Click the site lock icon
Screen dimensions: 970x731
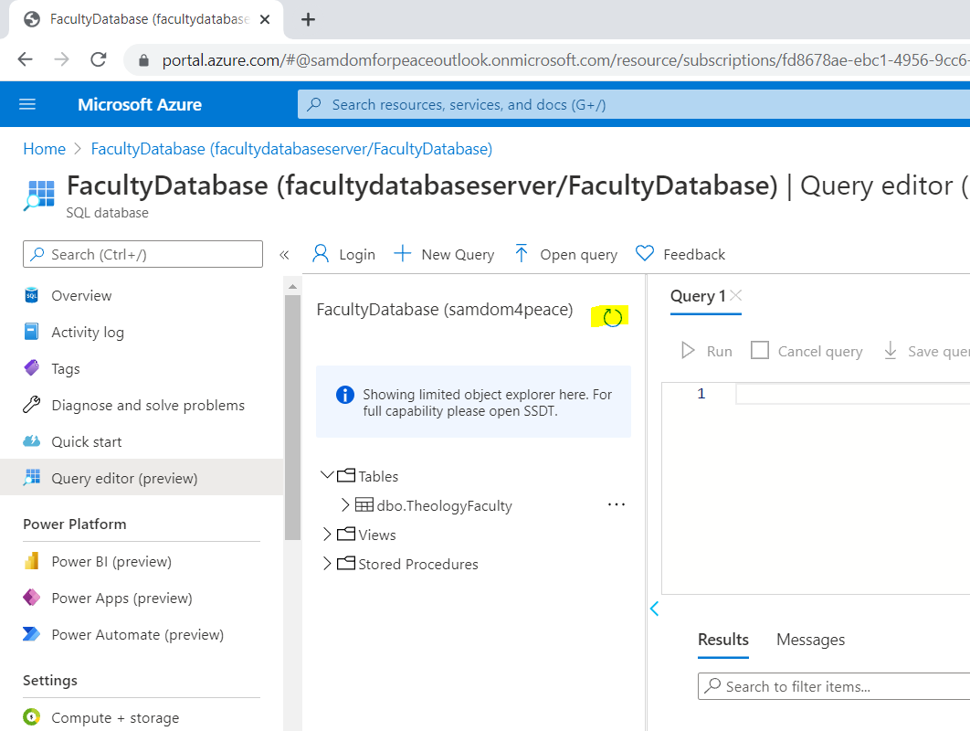pyautogui.click(x=143, y=60)
